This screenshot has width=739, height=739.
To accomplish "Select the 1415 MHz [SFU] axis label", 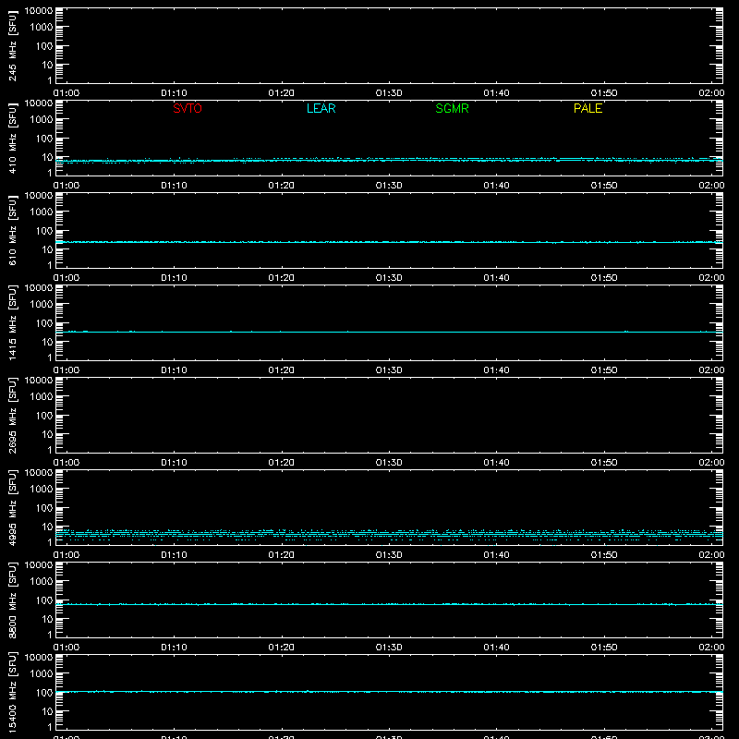I will 12,322.
